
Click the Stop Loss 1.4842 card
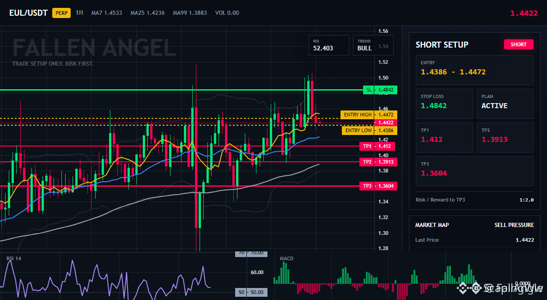click(444, 104)
